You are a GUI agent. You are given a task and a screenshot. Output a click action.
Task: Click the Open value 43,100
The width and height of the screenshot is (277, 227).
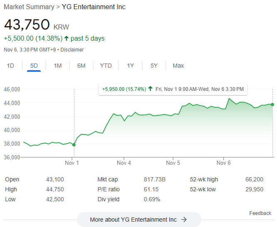coord(55,179)
